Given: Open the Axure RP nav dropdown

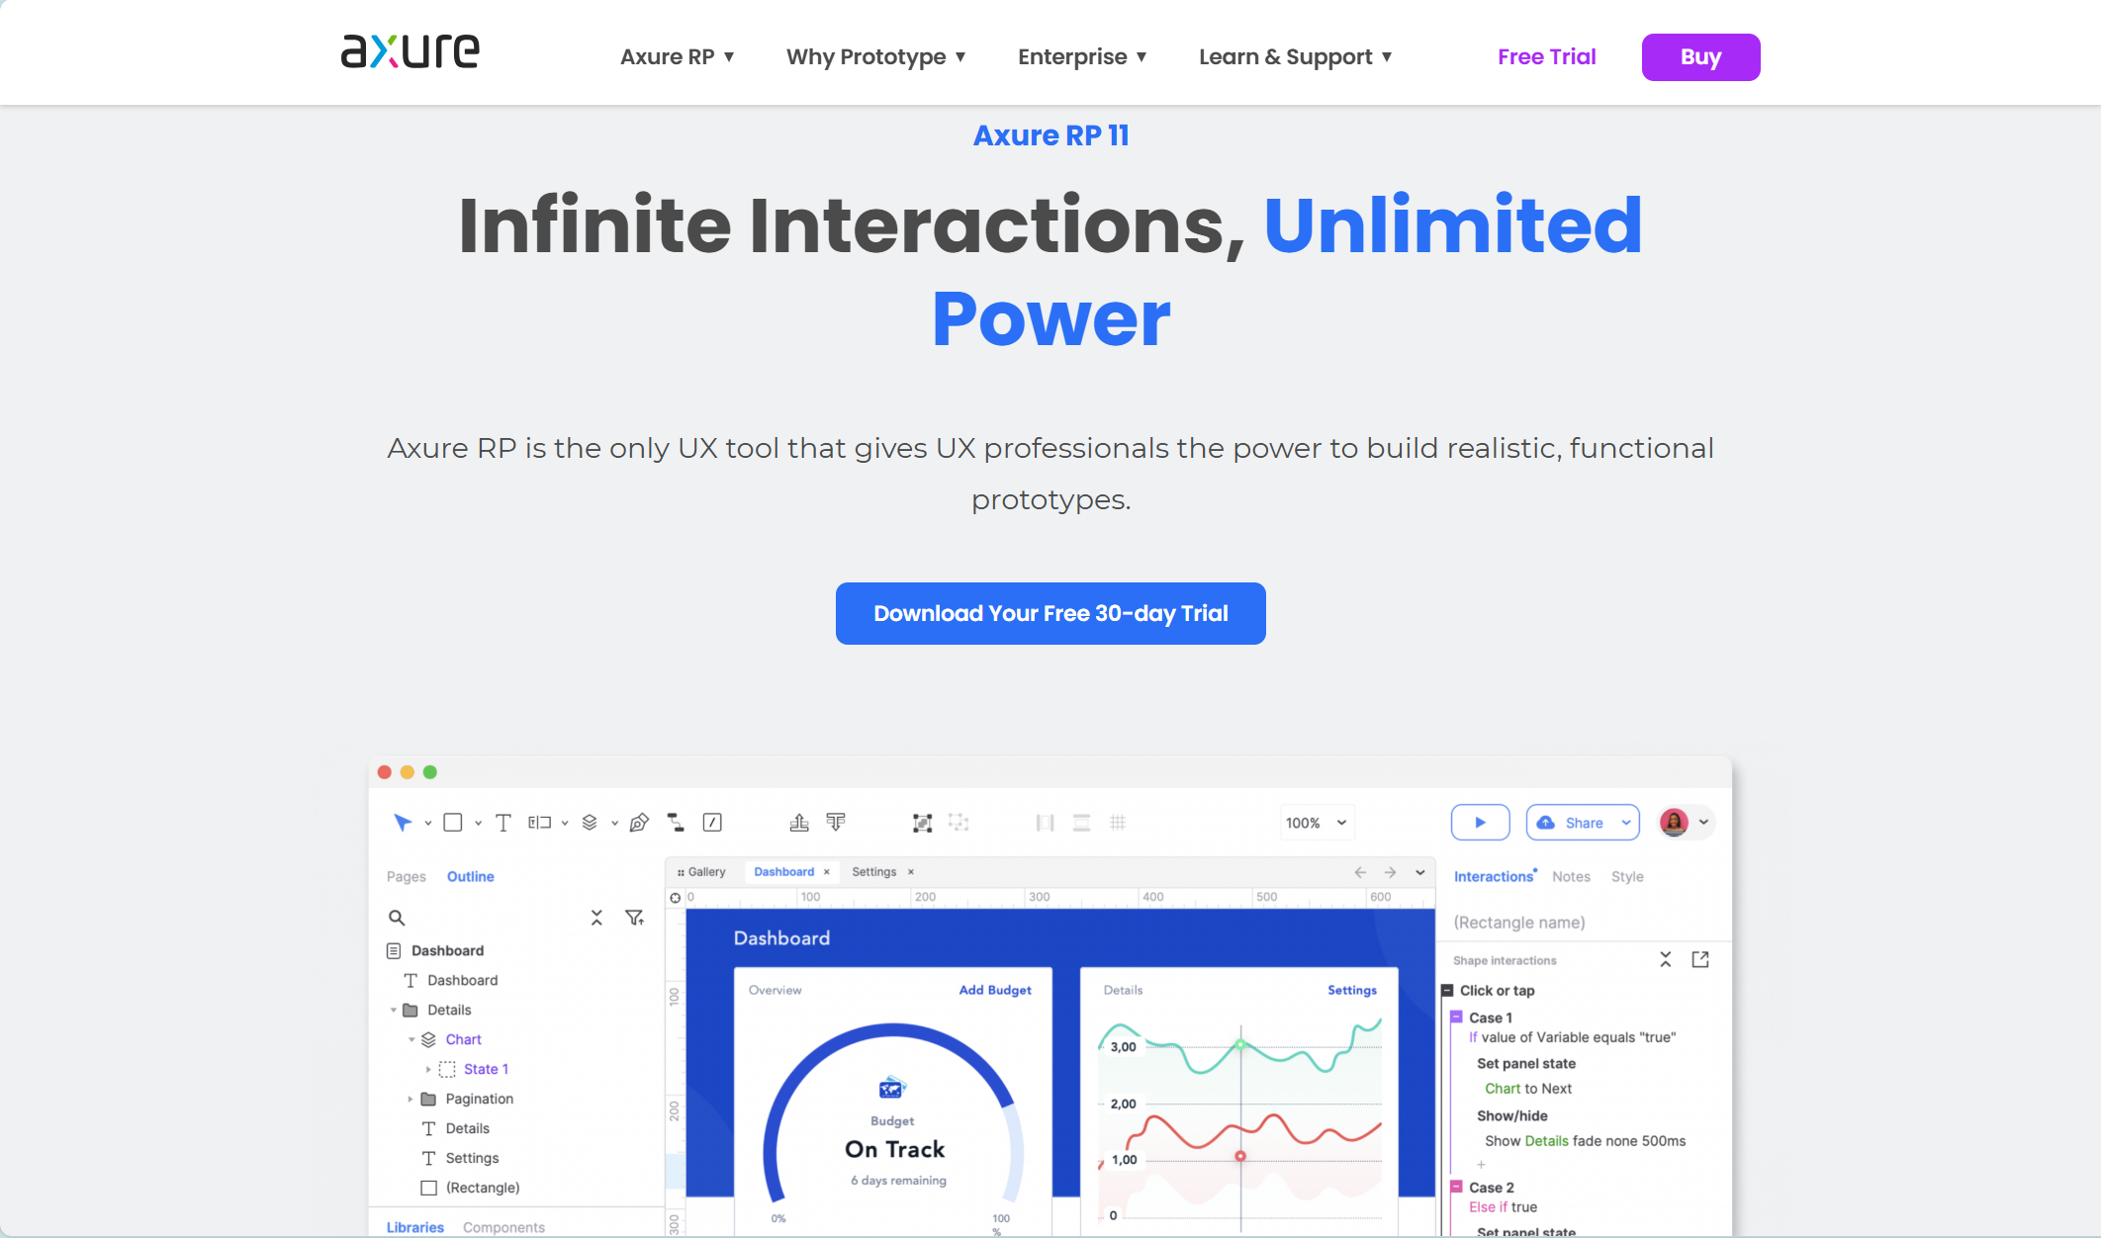Looking at the screenshot, I should pyautogui.click(x=677, y=56).
